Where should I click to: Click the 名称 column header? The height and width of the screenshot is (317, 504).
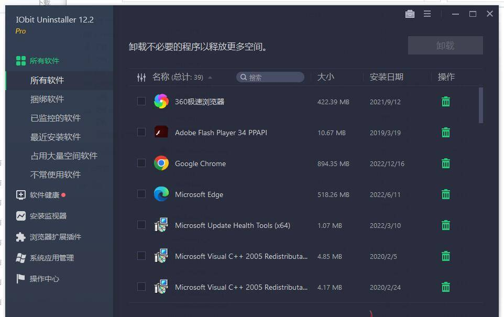(x=161, y=77)
